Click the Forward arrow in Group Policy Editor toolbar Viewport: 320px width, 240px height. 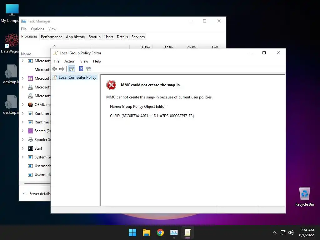point(62,69)
